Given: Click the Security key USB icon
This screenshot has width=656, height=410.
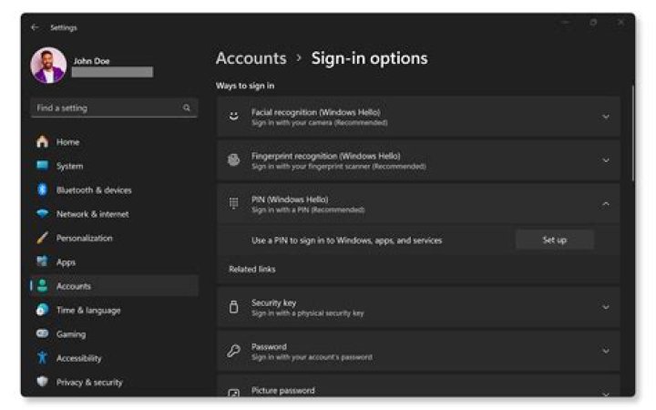Looking at the screenshot, I should click(234, 307).
